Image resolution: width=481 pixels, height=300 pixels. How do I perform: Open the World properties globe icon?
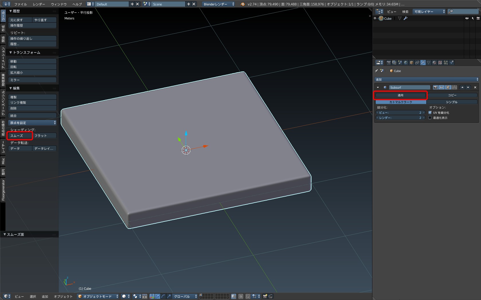point(406,63)
